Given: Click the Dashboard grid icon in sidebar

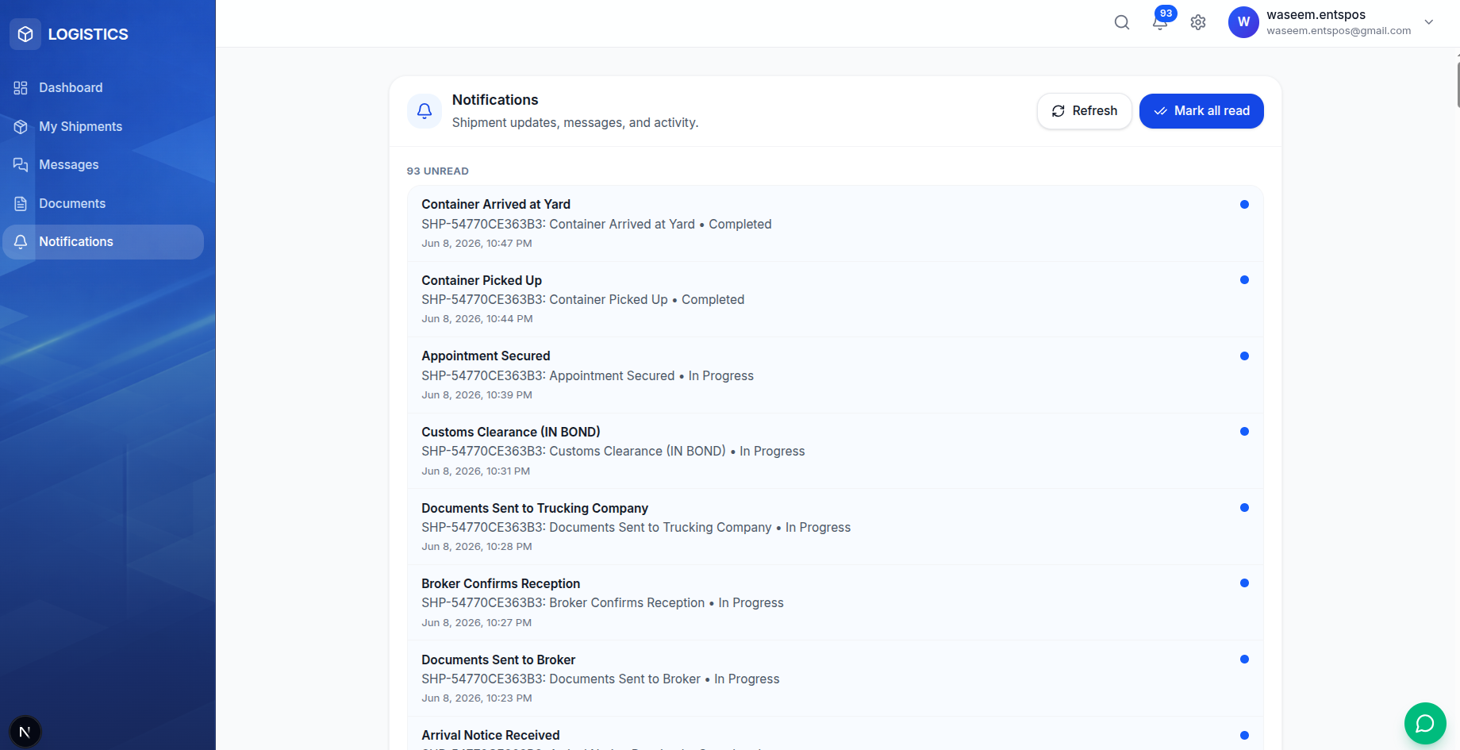Looking at the screenshot, I should click(x=21, y=87).
